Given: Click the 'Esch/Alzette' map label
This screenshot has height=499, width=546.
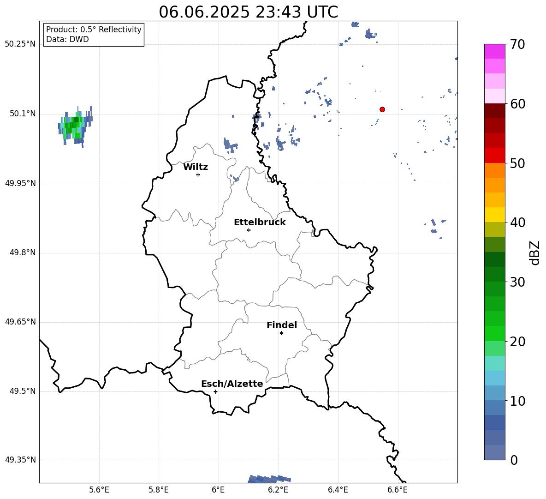Looking at the screenshot, I should pos(232,384).
